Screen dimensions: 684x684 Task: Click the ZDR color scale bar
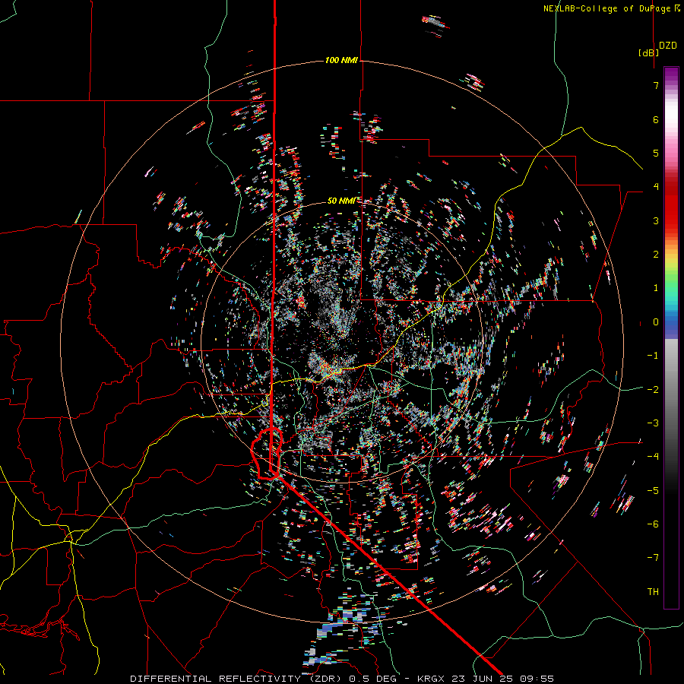[x=671, y=337]
